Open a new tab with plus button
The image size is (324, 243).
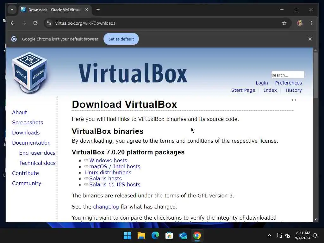click(x=98, y=10)
